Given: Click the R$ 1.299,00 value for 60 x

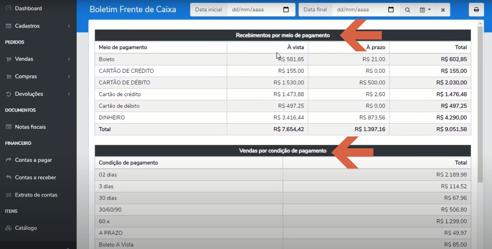Looking at the screenshot, I should [451, 221].
